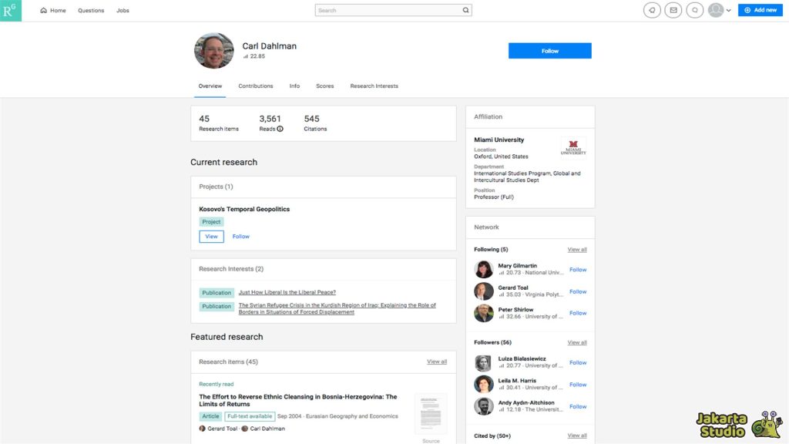View all research items
Screen dimensions: 789x444
(x=437, y=362)
